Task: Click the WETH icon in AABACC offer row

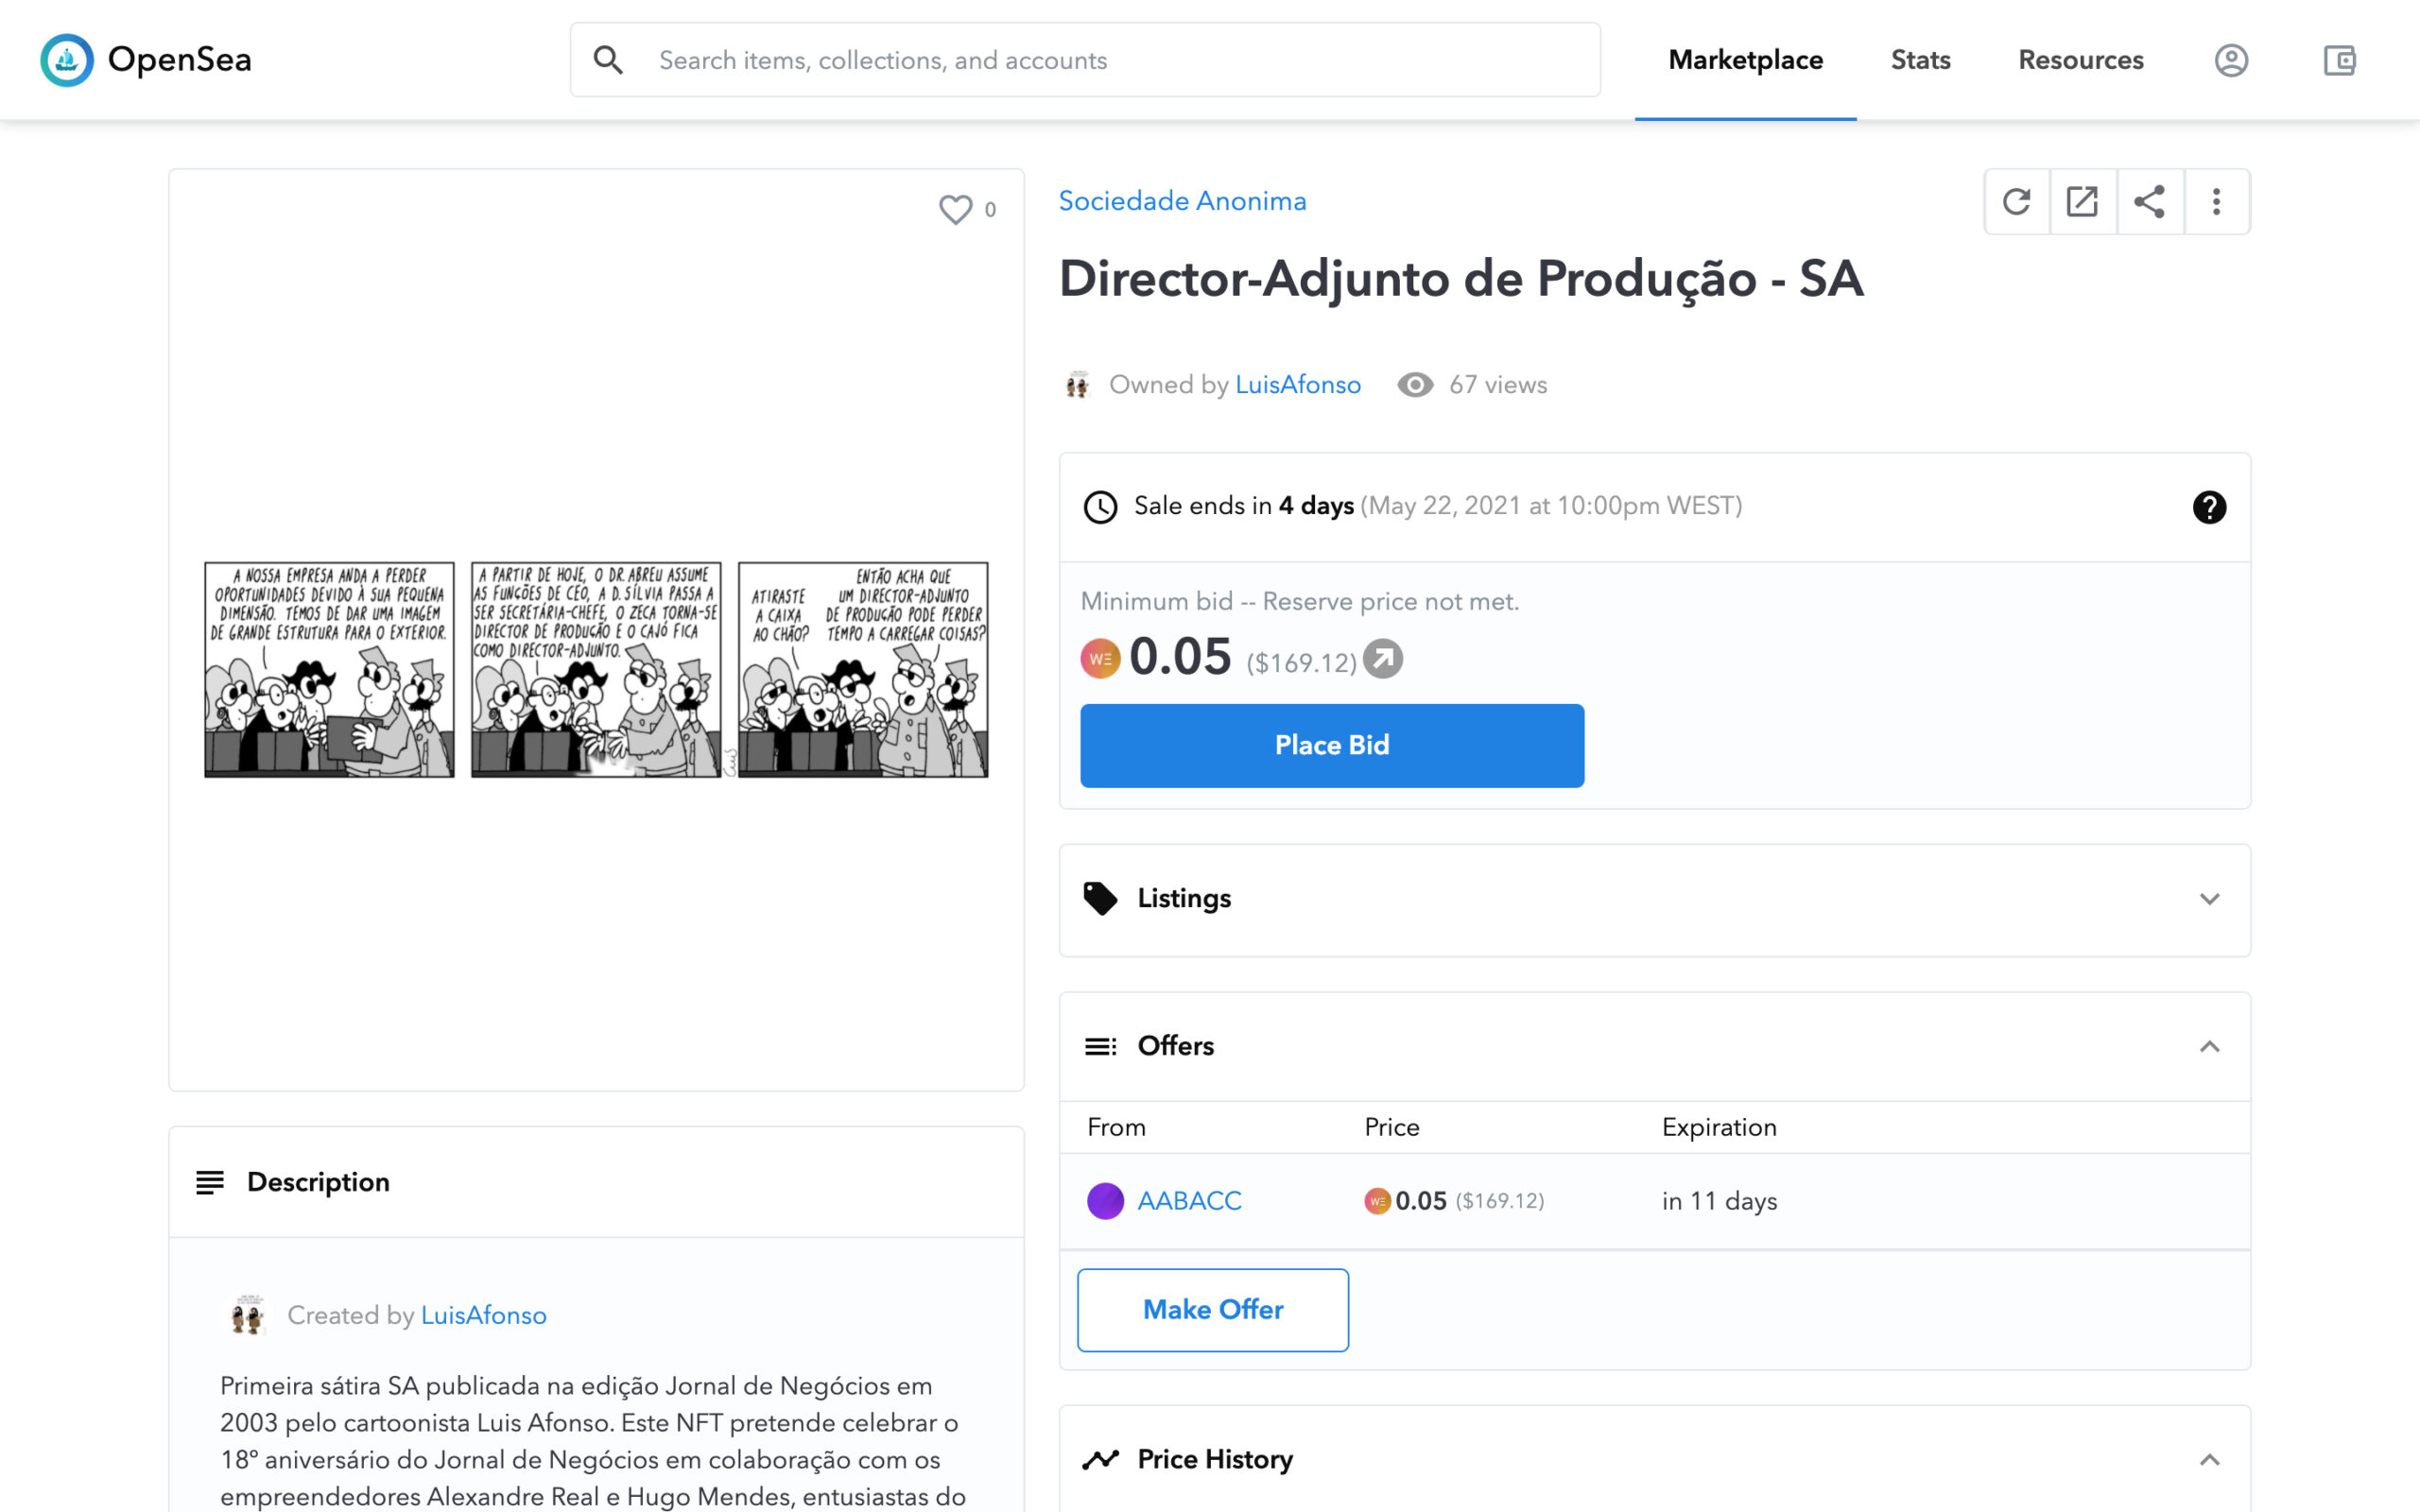Action: tap(1377, 1200)
